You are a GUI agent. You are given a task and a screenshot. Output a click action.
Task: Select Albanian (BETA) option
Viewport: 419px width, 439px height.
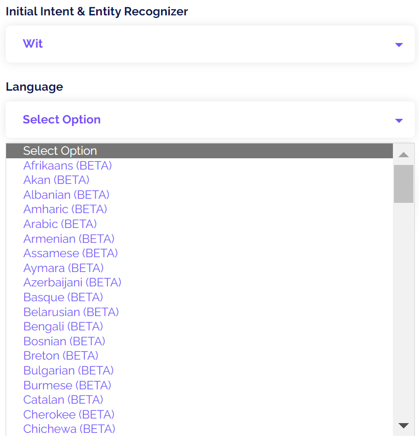coord(66,195)
